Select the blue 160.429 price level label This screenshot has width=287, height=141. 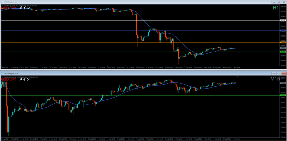coord(283,31)
